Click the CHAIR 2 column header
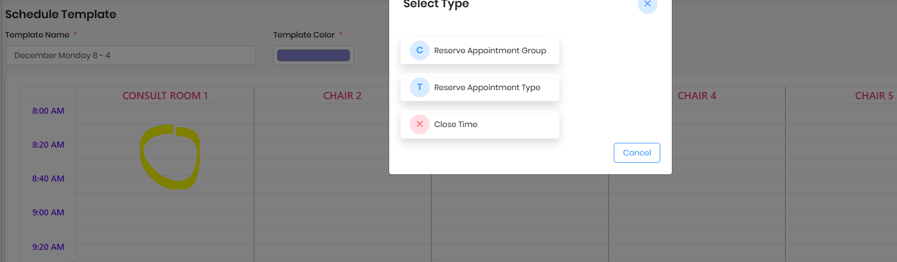The width and height of the screenshot is (897, 262). 342,96
